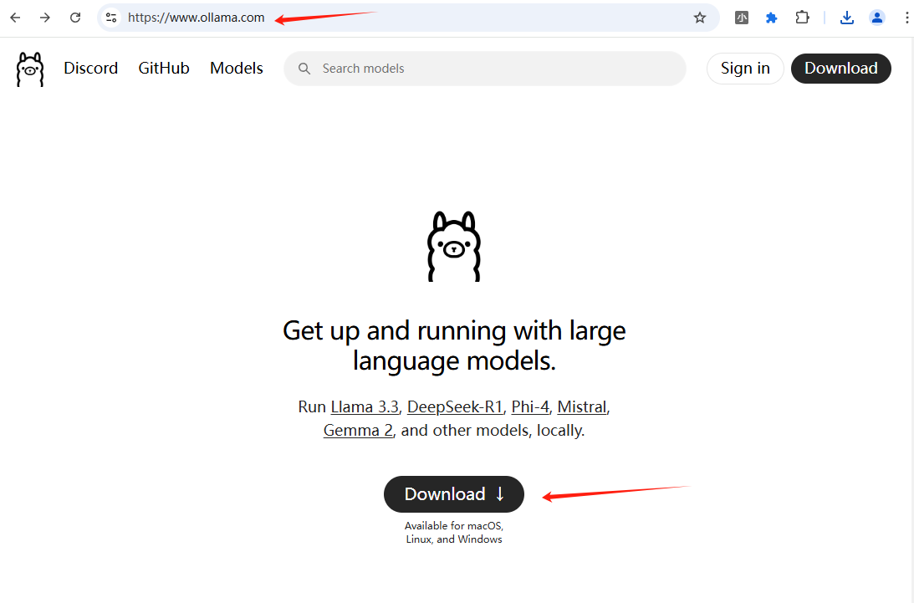Open the DeepSeek-R1 link

(x=455, y=406)
